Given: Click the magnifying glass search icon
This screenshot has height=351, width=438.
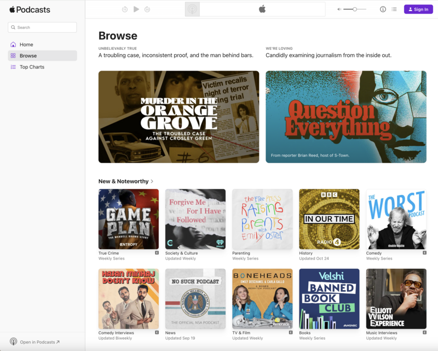Looking at the screenshot, I should click(13, 27).
